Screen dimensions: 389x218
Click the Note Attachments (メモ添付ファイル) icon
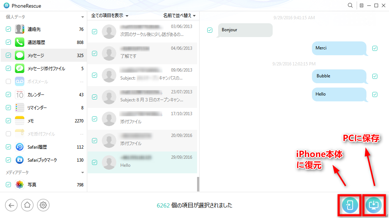click(x=20, y=134)
